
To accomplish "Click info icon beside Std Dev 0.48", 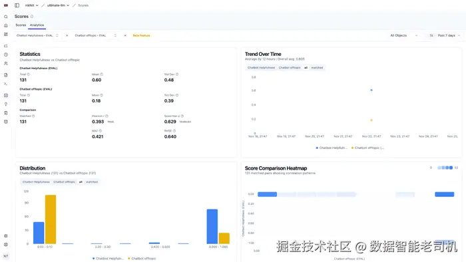I will point(177,74).
